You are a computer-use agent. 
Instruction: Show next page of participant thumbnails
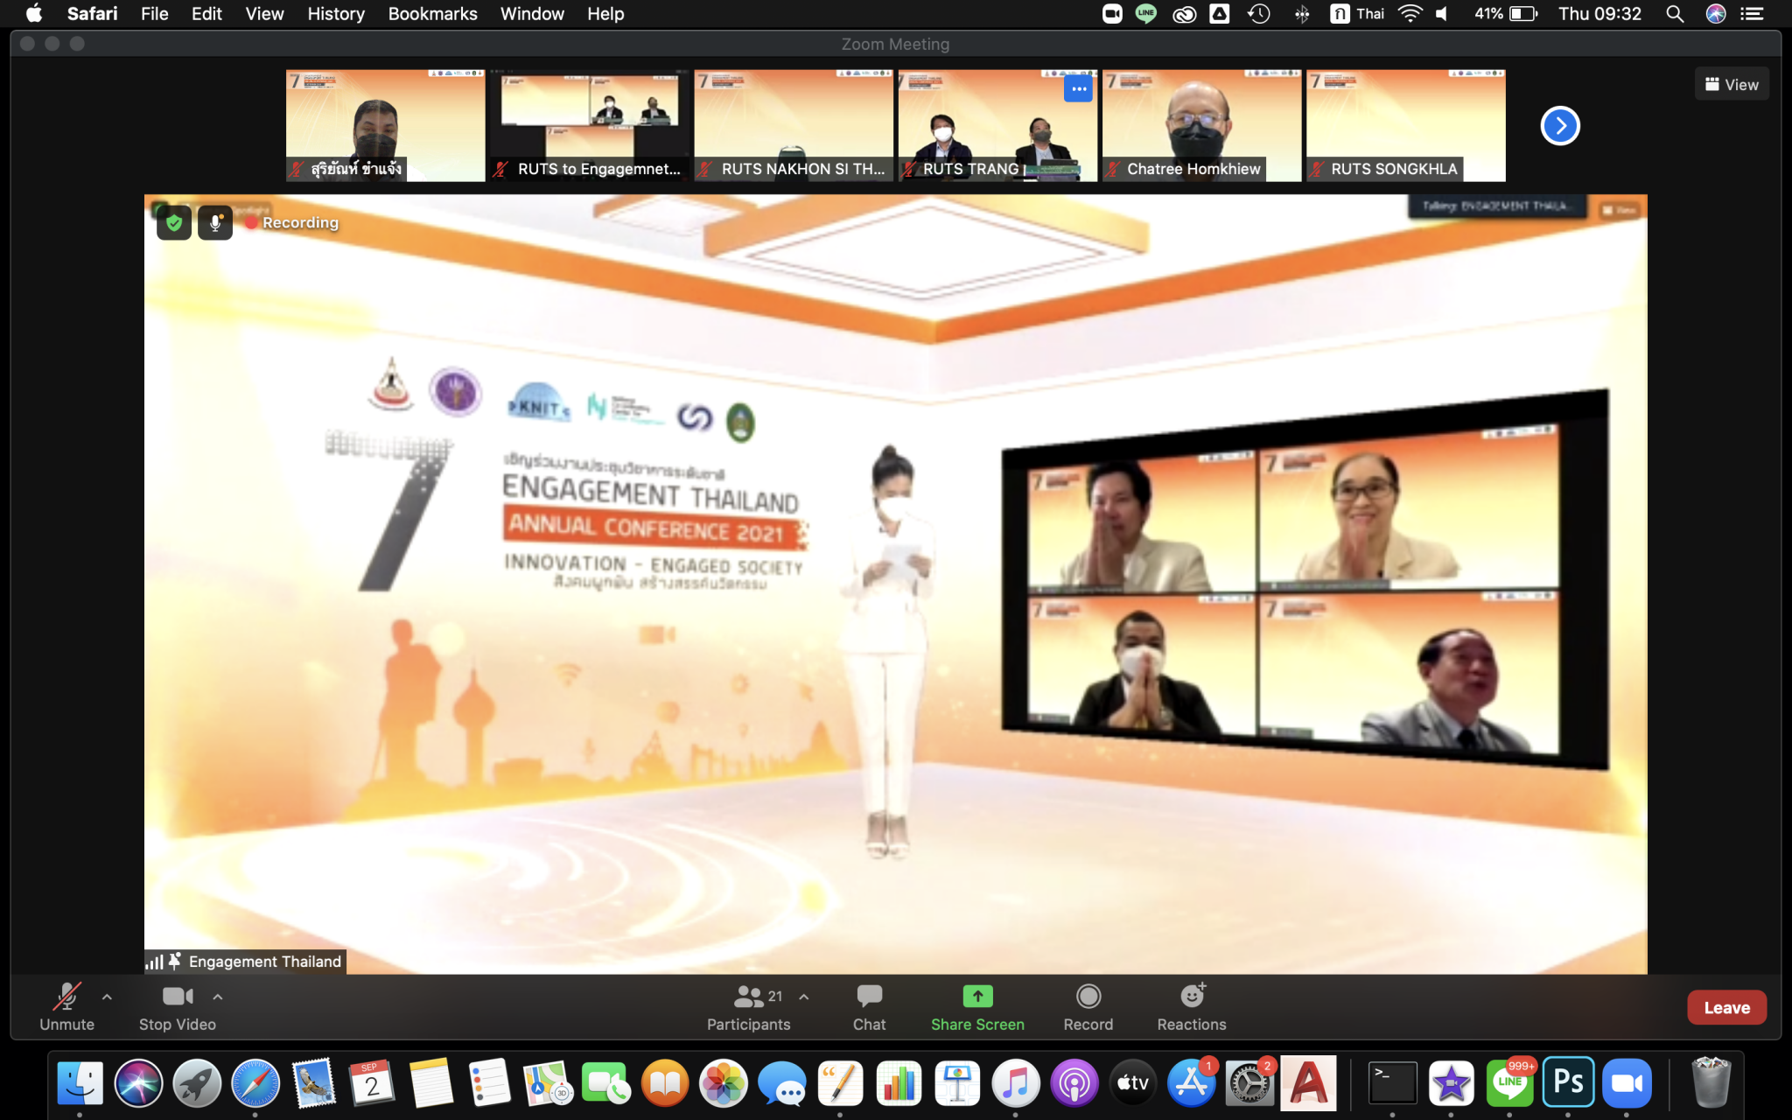1560,126
